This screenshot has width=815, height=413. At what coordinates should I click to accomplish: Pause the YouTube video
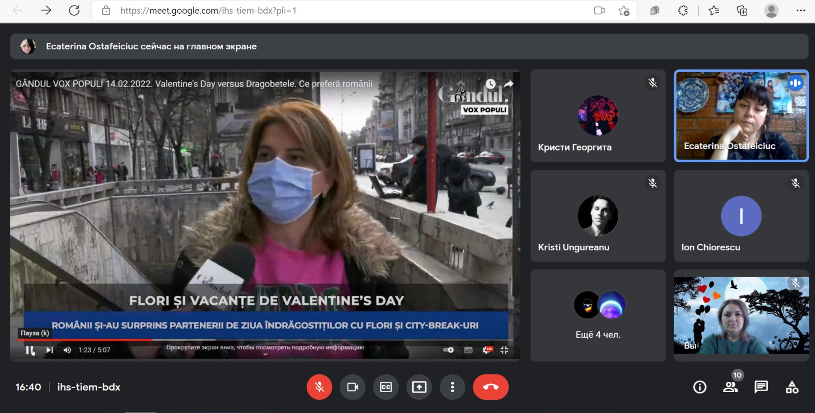(30, 350)
